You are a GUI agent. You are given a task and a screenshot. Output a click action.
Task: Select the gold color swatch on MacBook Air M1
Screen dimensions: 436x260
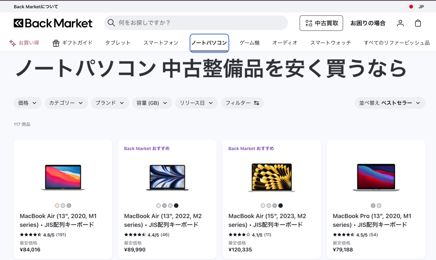click(57, 206)
